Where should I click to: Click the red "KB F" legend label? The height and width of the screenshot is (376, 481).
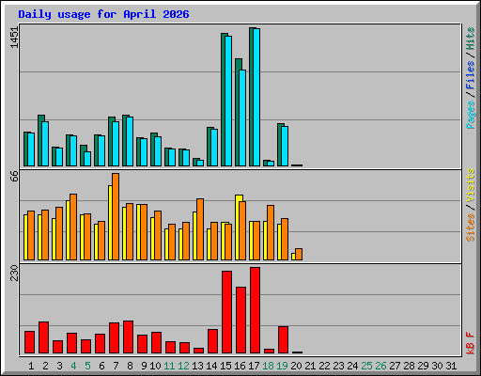click(x=471, y=343)
